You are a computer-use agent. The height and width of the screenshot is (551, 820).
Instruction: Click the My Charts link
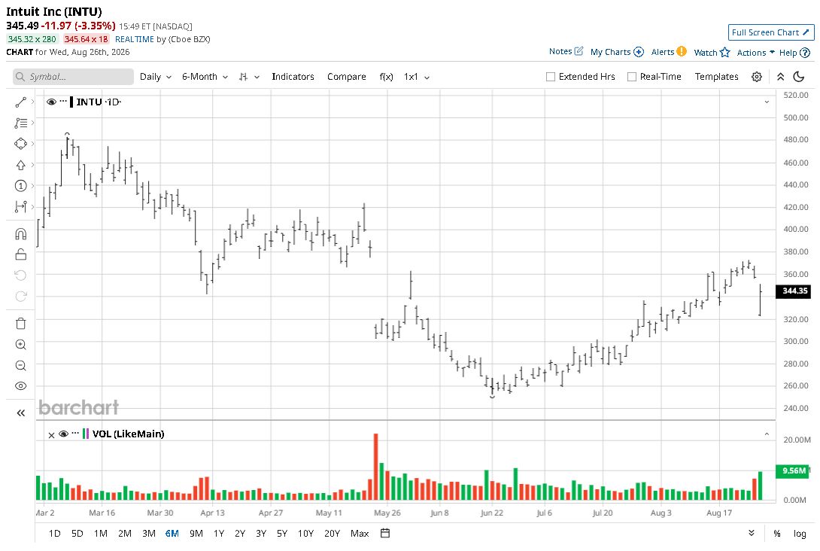(610, 52)
